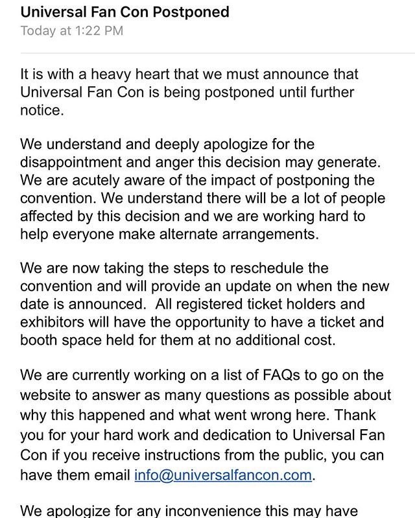Click the line "Universal Fan Con is being postponed"
Viewport: 415px width, 518px height.
(187, 93)
